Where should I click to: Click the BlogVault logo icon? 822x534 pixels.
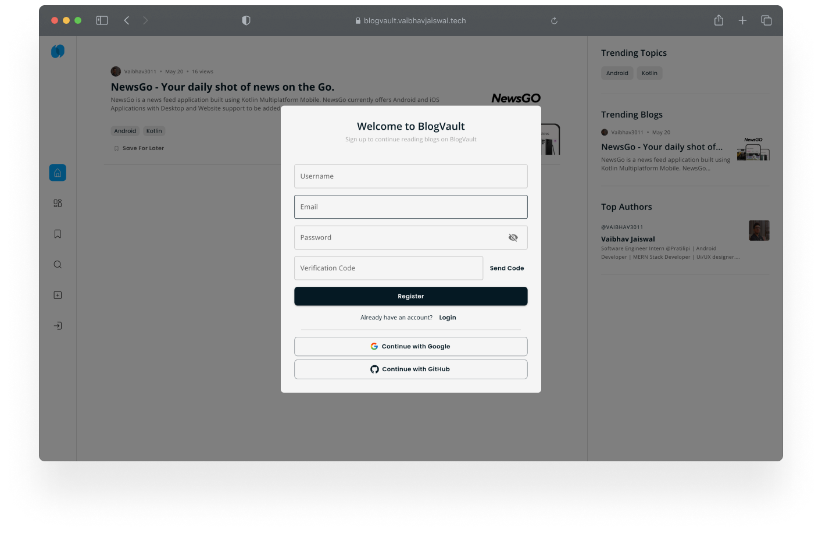click(x=58, y=51)
